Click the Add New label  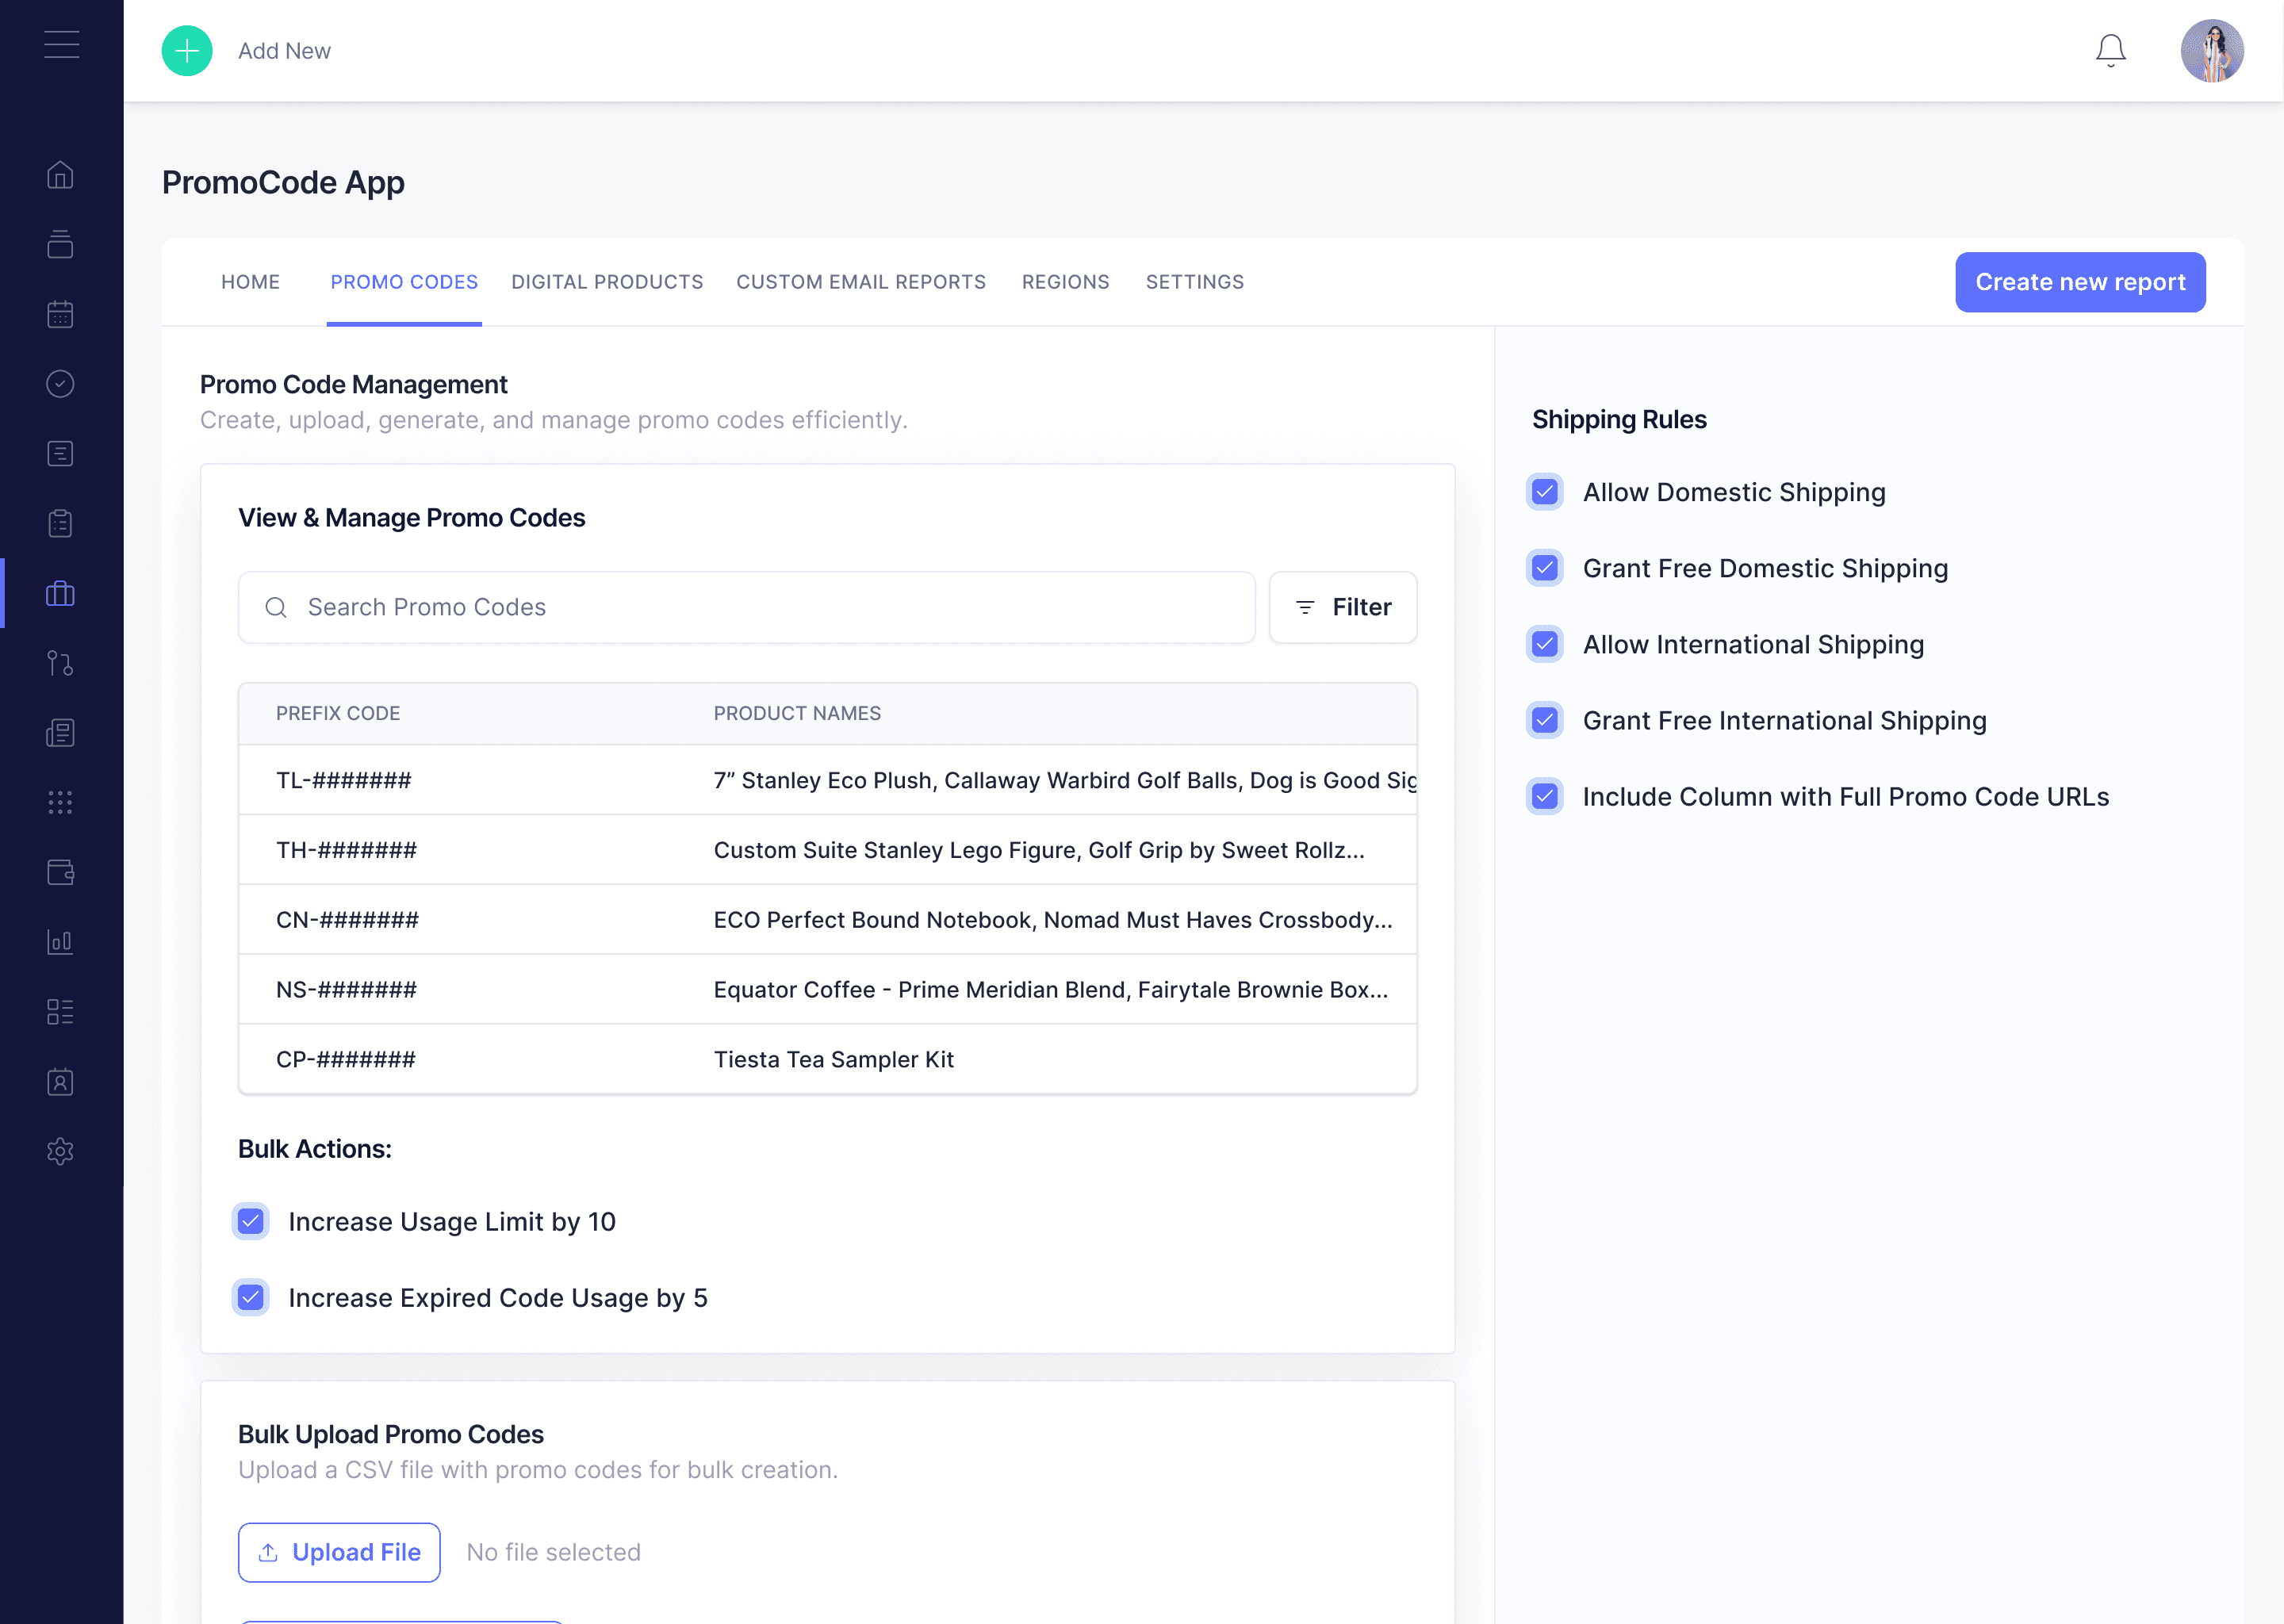click(x=284, y=51)
